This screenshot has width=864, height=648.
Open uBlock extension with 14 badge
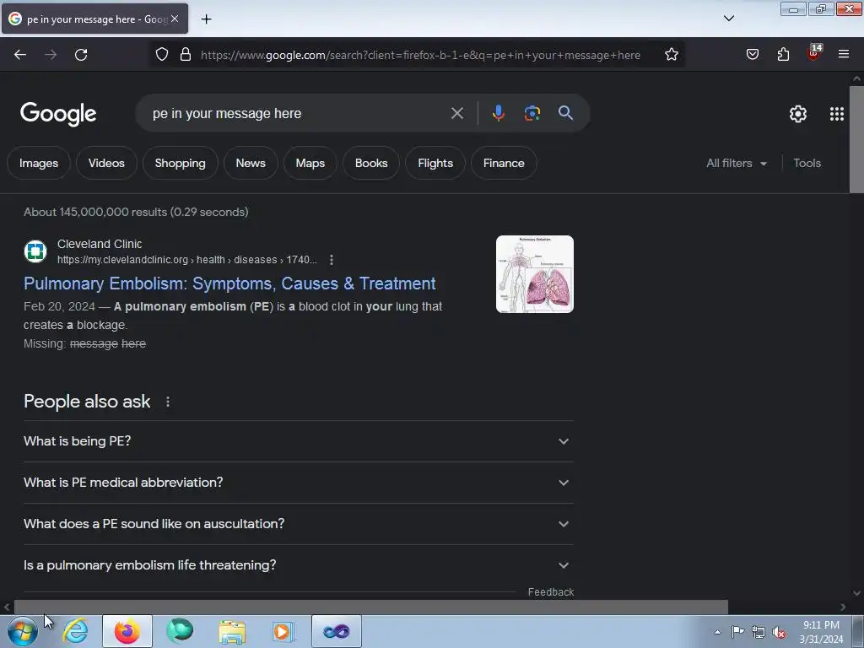point(814,53)
